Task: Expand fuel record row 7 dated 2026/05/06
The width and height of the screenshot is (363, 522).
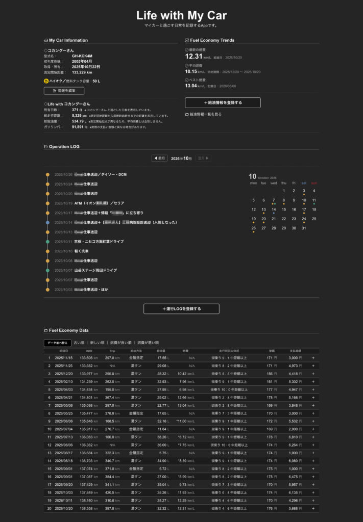Action: (313, 405)
